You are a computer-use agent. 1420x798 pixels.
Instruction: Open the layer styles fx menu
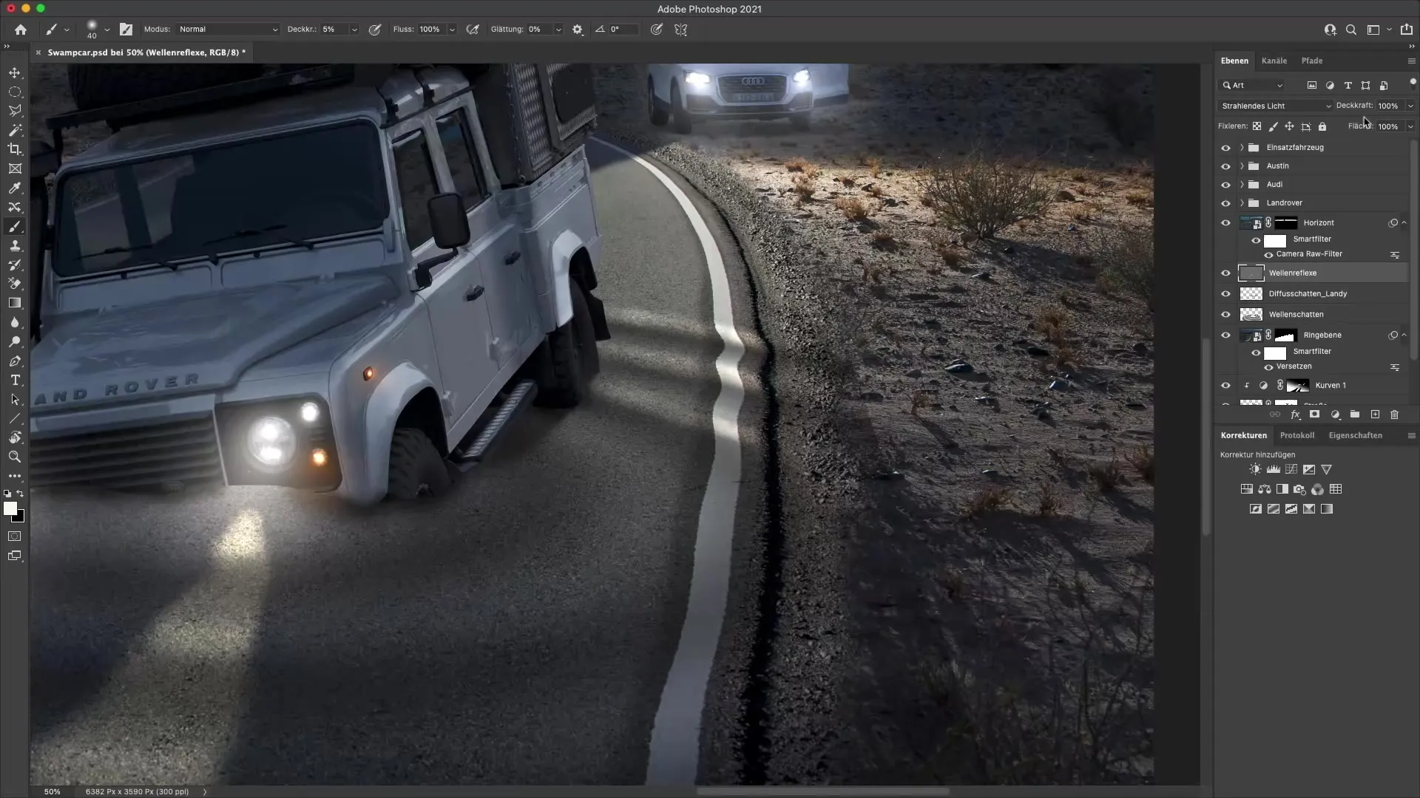tap(1295, 415)
